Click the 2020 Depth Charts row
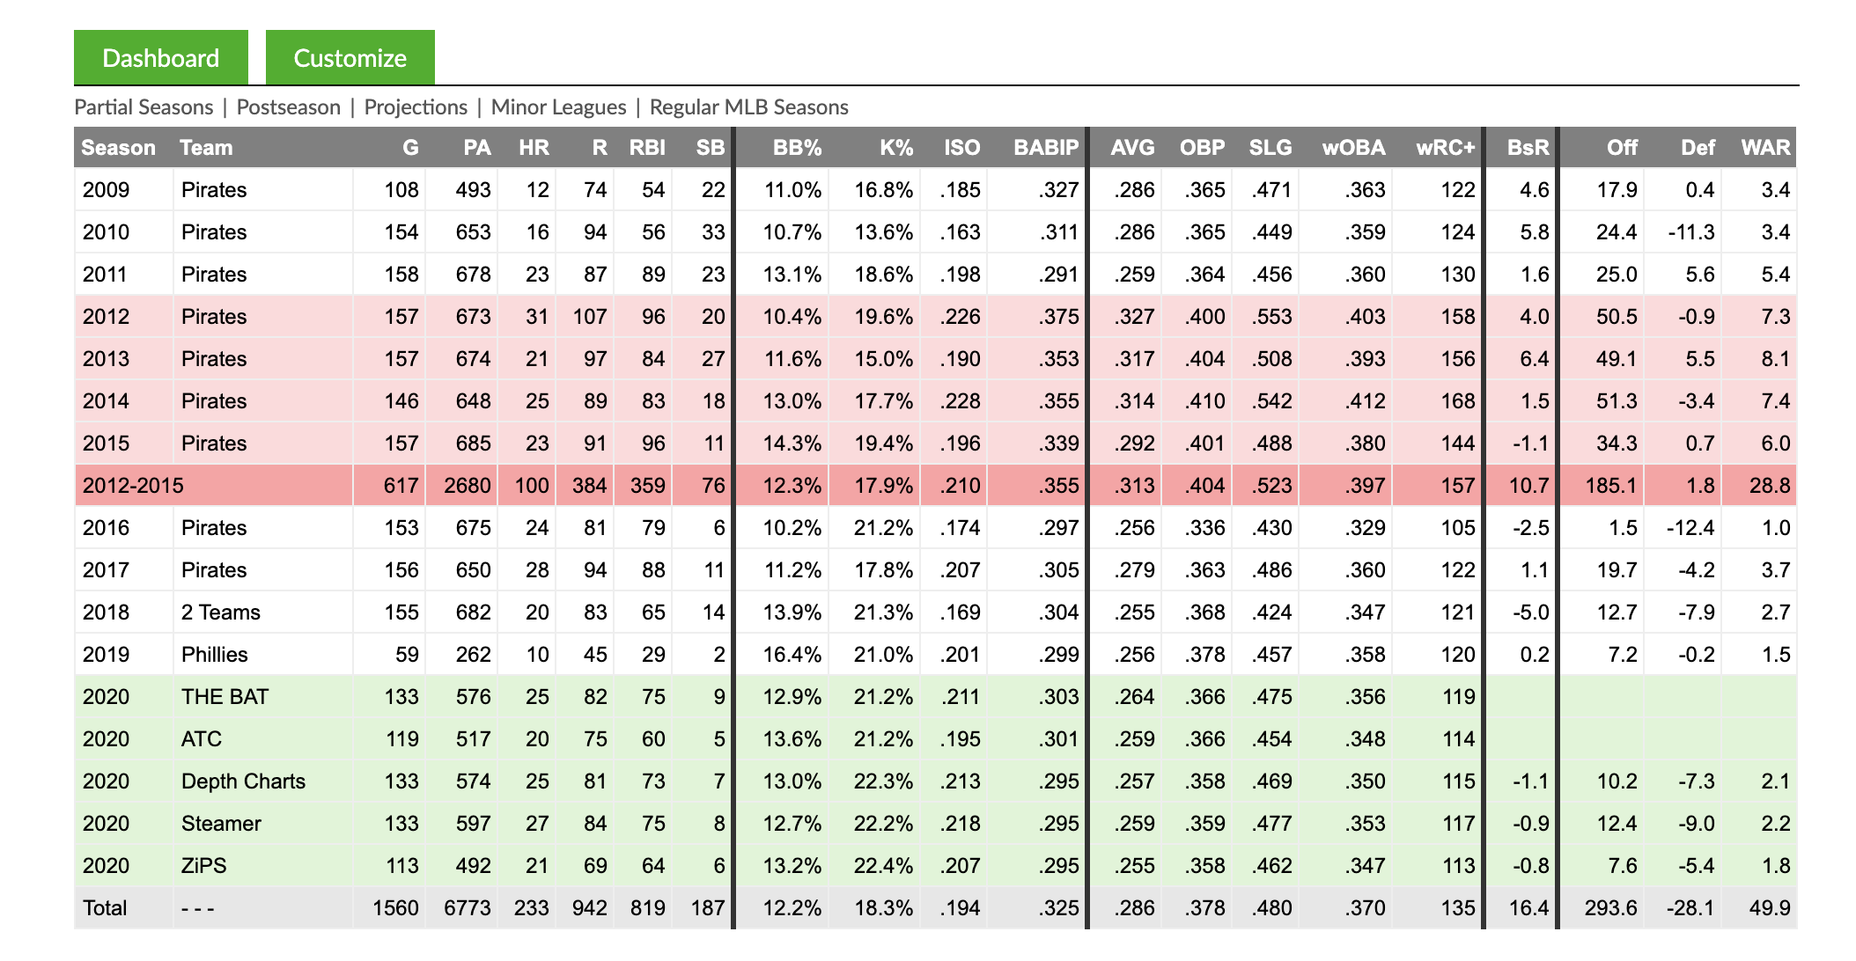The width and height of the screenshot is (1856, 961). pyautogui.click(x=928, y=786)
